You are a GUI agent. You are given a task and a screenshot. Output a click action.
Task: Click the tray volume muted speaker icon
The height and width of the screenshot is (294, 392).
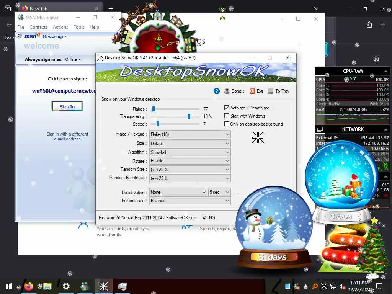pyautogui.click(x=342, y=286)
